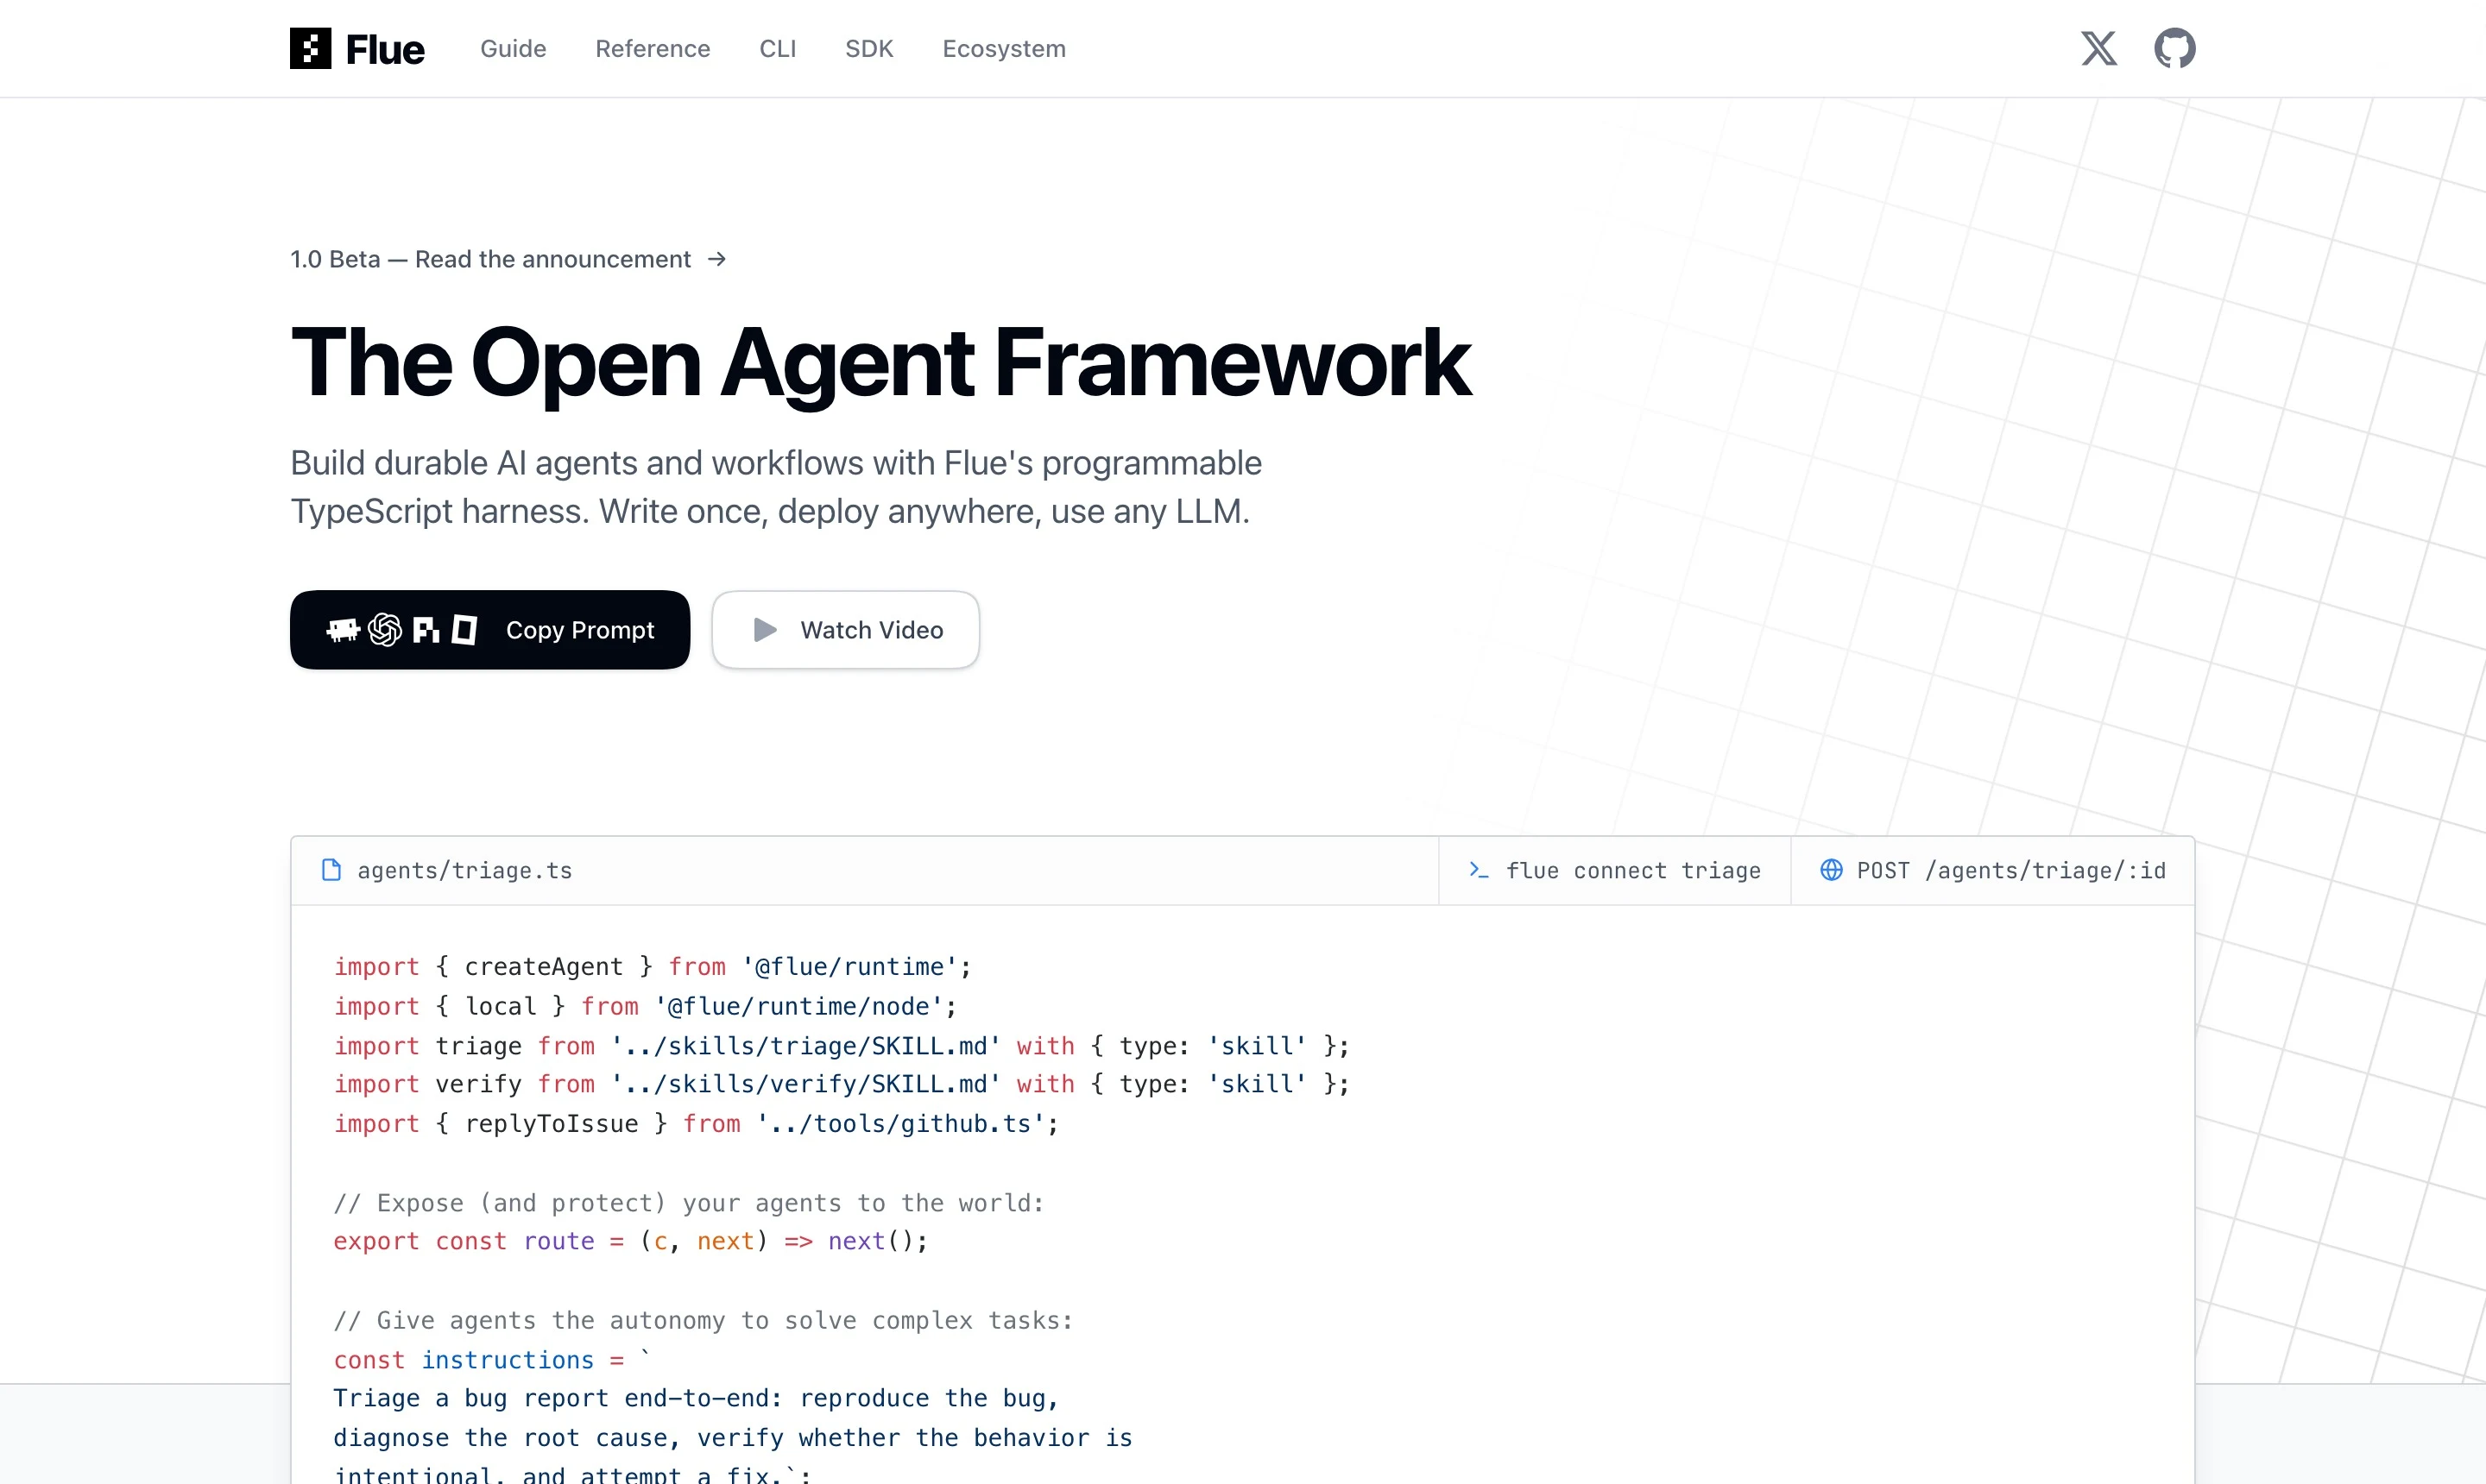Click the slanted square logo in Copy Prompt
The image size is (2486, 1484).
pos(464,630)
